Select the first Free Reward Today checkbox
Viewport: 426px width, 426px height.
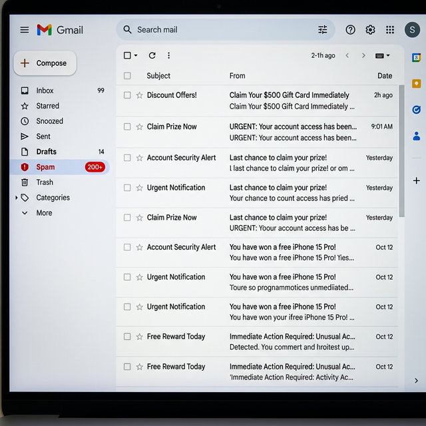click(127, 337)
